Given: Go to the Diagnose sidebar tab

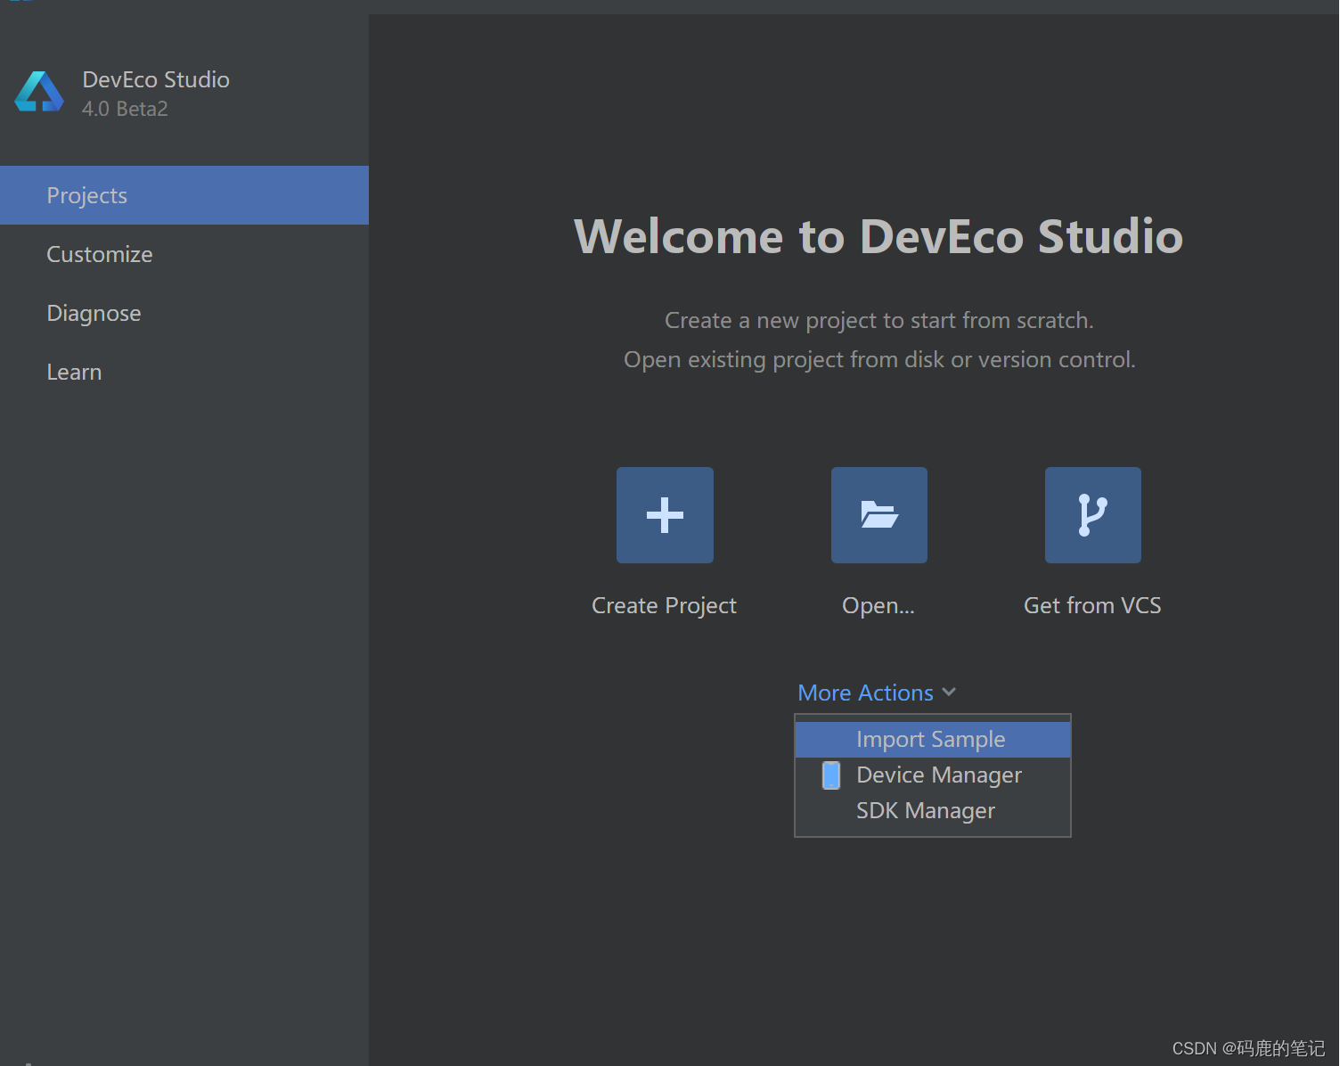Looking at the screenshot, I should point(94,313).
